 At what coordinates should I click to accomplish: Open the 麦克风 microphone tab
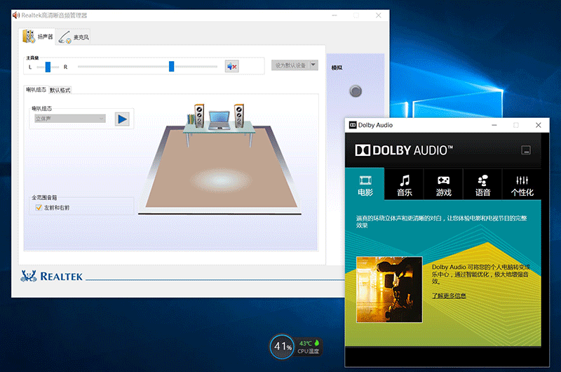[x=74, y=37]
